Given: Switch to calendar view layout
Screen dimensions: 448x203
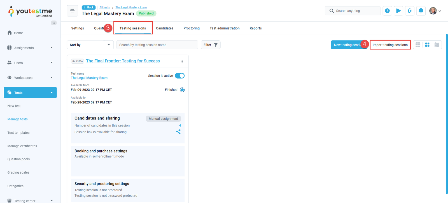Looking at the screenshot, I should tap(437, 45).
